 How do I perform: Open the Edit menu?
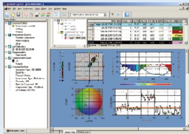tap(14, 9)
